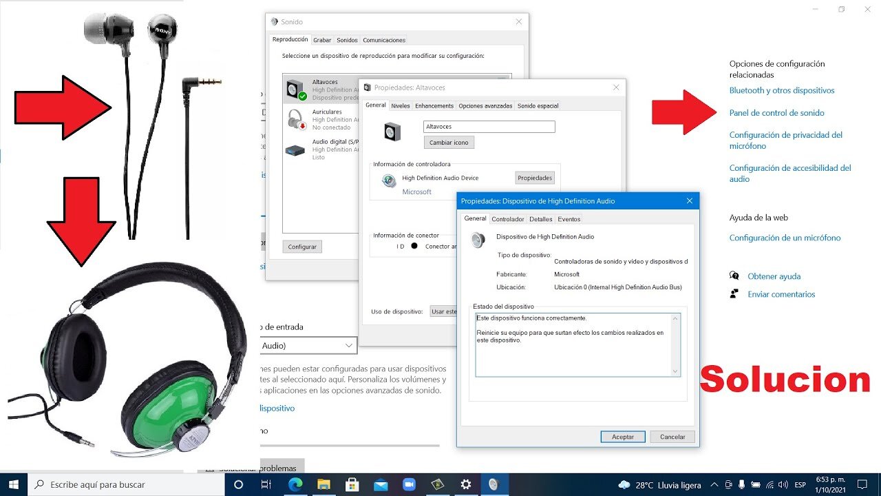881x496 pixels.
Task: Open File Explorer from the taskbar
Action: [323, 484]
